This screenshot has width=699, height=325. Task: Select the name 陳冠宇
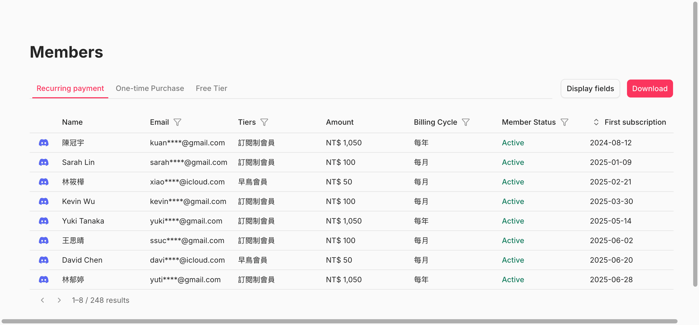coord(73,143)
